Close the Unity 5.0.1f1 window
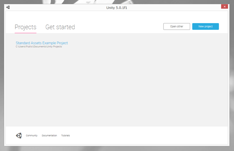Image resolution: width=234 pixels, height=151 pixels. pyautogui.click(x=224, y=7)
